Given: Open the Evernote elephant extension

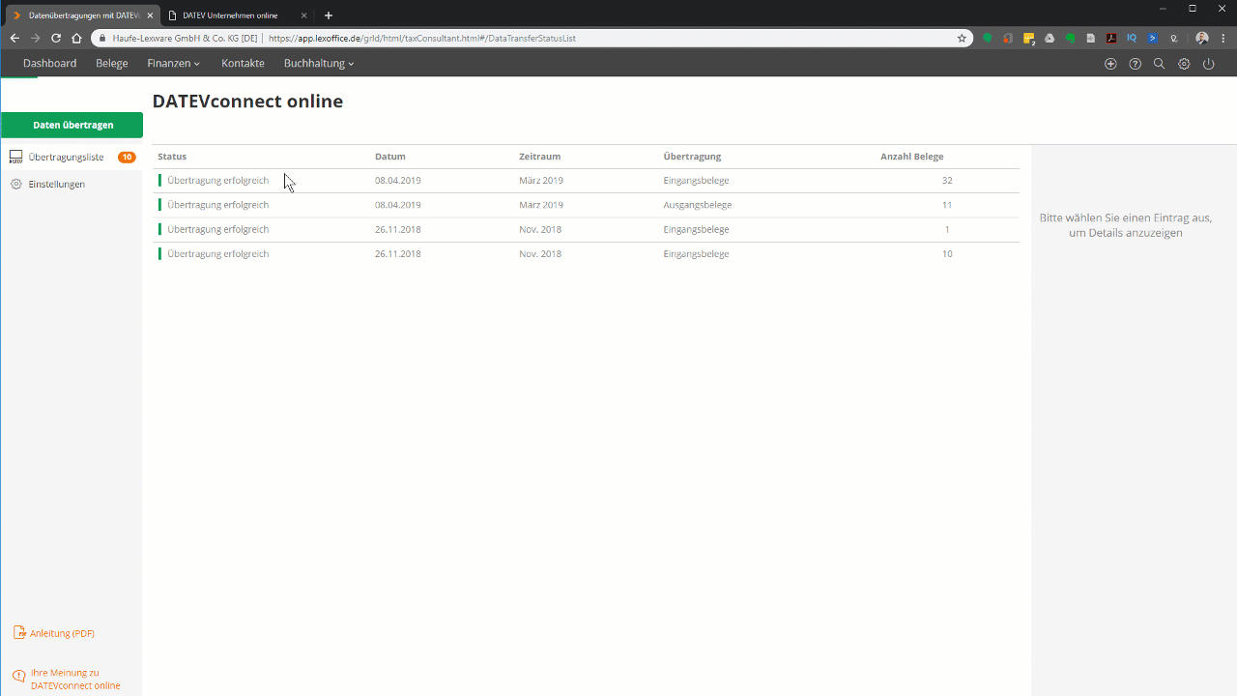Looking at the screenshot, I should click(1071, 39).
